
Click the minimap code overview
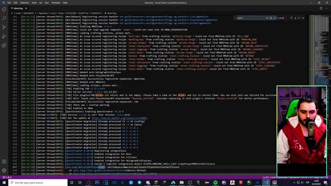(x=319, y=51)
